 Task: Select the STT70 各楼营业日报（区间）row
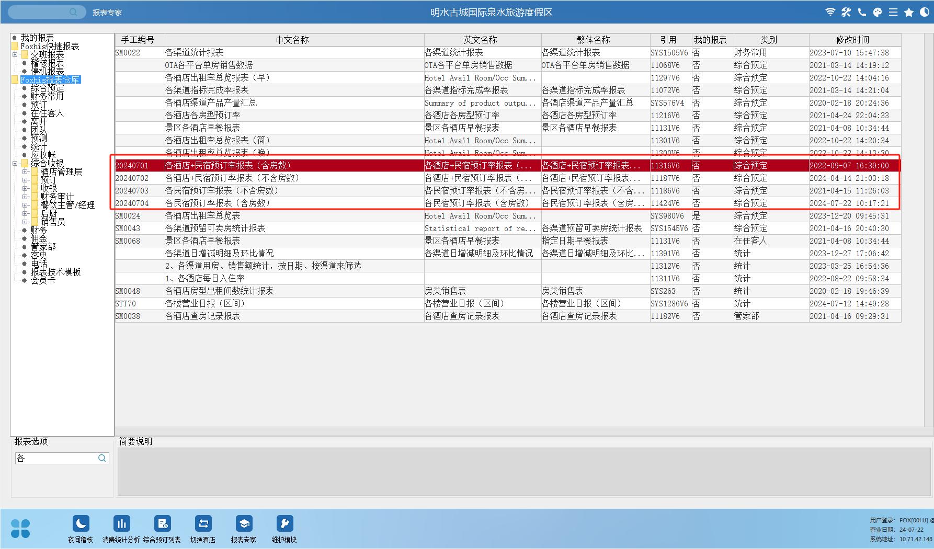[x=508, y=303]
